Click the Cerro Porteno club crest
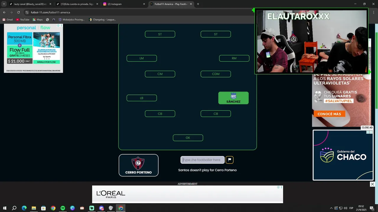The width and height of the screenshot is (378, 212). point(138,163)
